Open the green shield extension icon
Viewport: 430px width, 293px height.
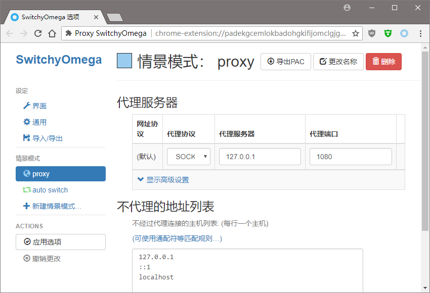(388, 33)
